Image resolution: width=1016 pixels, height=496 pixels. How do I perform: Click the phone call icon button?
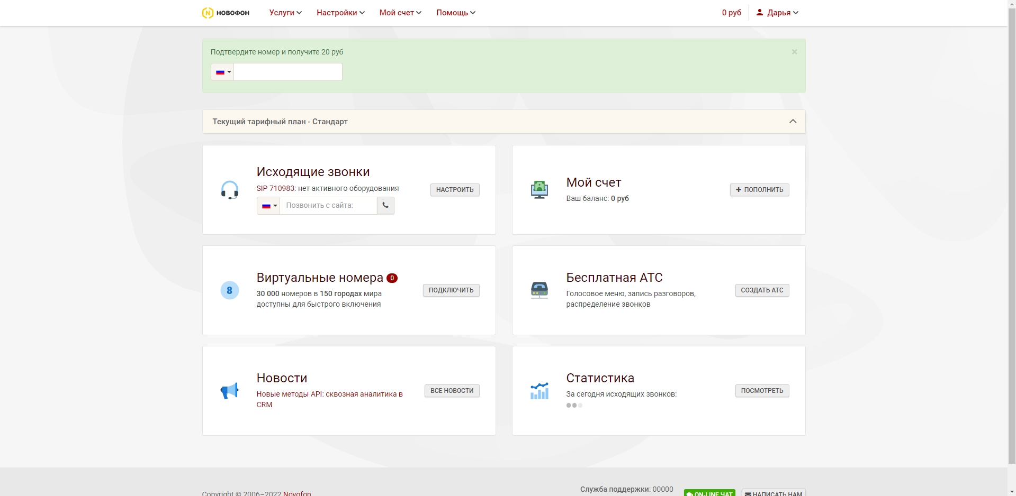pos(385,206)
